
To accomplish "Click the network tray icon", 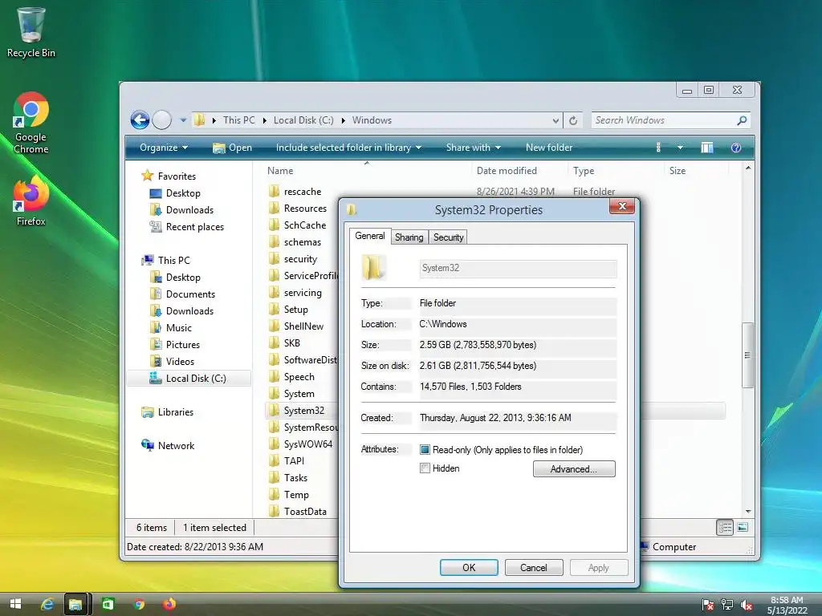I will pyautogui.click(x=727, y=605).
